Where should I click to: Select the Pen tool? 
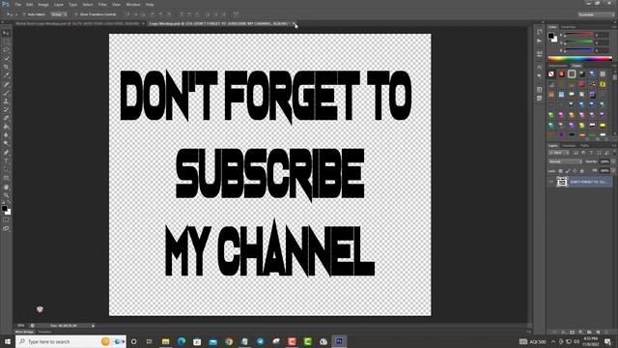[6, 153]
